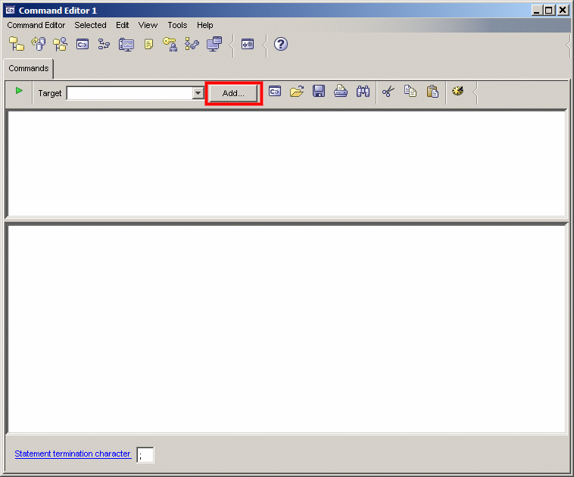Run the command with green Execute arrow
Viewport: 574px width, 477px height.
click(x=19, y=90)
